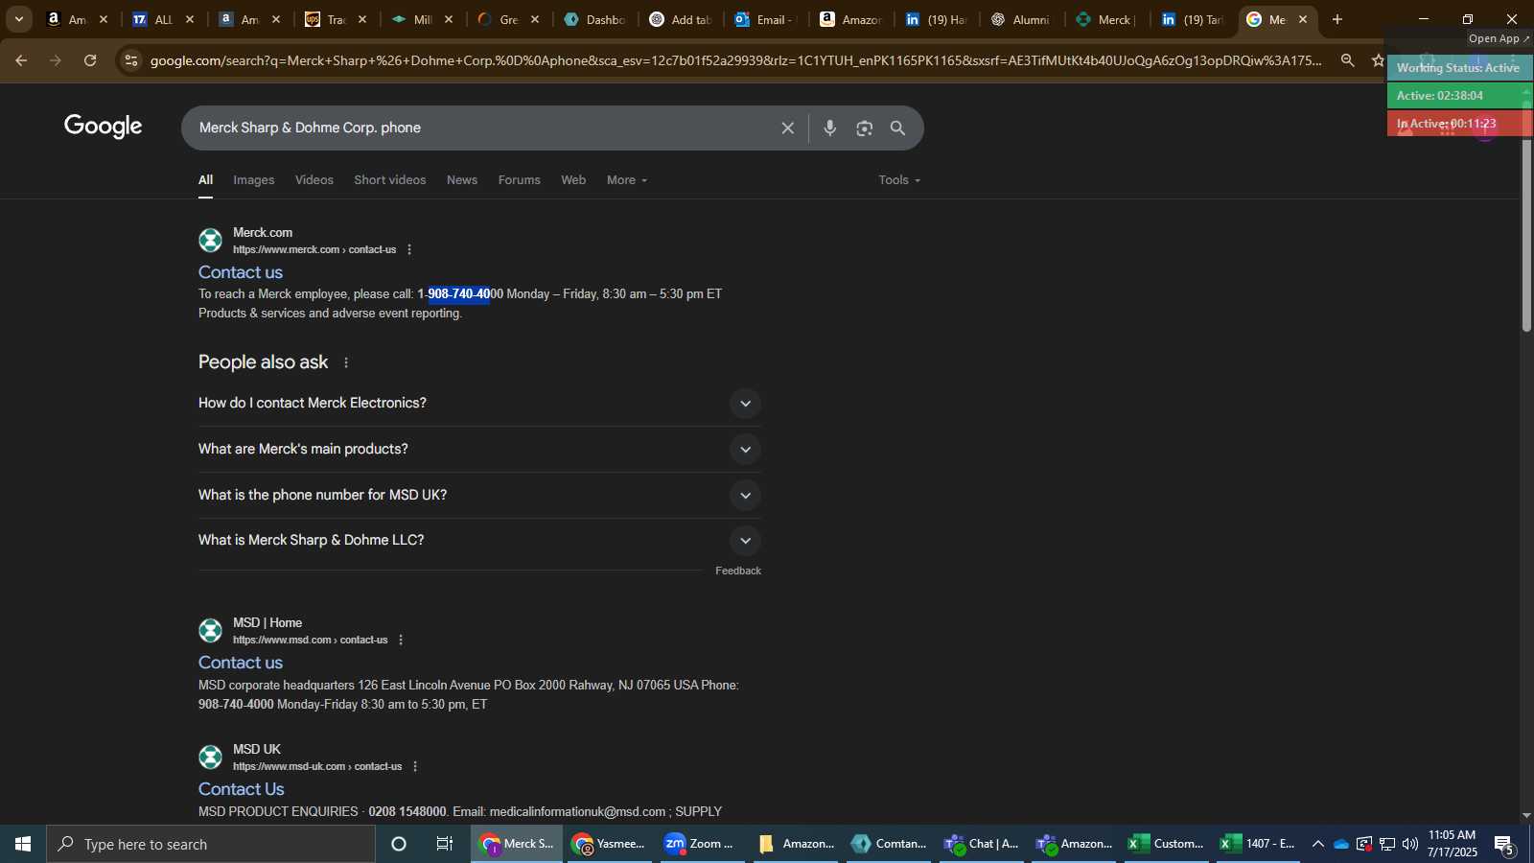Click the Active timer green bar
The width and height of the screenshot is (1534, 863).
tap(1459, 95)
